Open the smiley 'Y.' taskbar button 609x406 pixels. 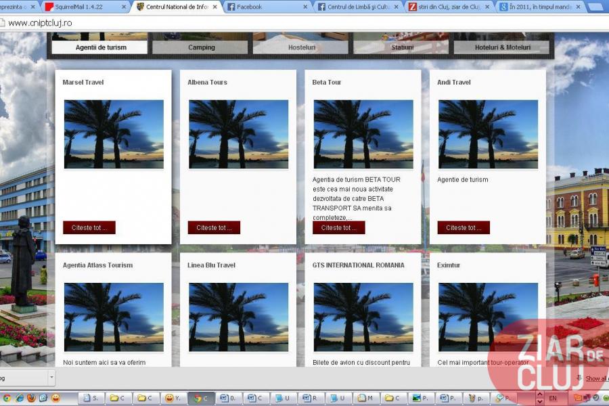173,398
